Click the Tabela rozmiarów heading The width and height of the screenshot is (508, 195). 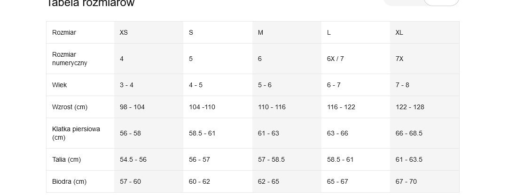tap(90, 3)
